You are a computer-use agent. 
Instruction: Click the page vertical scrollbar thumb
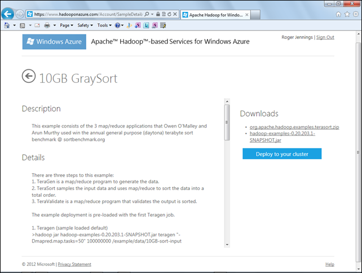tap(358, 152)
